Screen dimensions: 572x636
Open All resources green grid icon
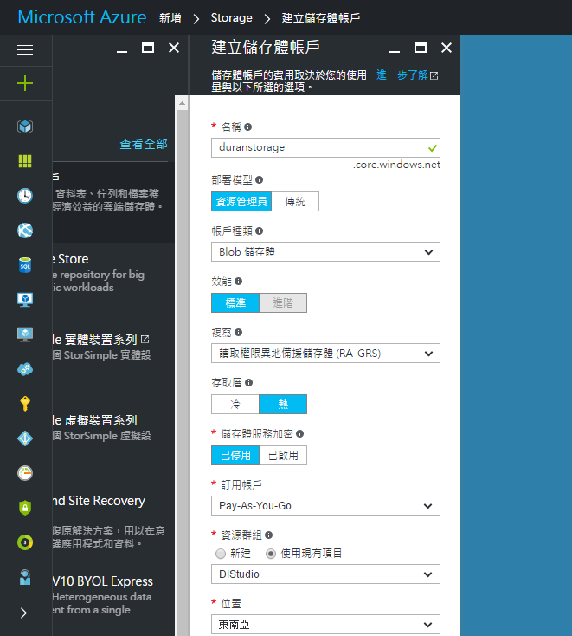[x=25, y=161]
